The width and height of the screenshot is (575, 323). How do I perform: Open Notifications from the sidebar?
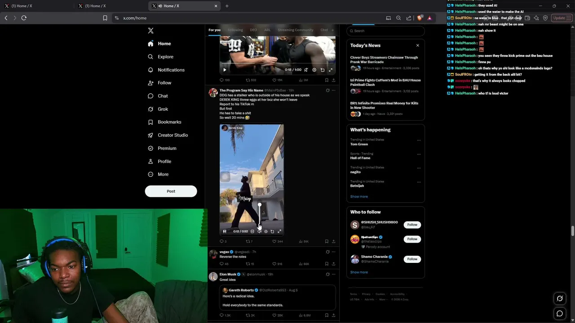click(x=166, y=70)
